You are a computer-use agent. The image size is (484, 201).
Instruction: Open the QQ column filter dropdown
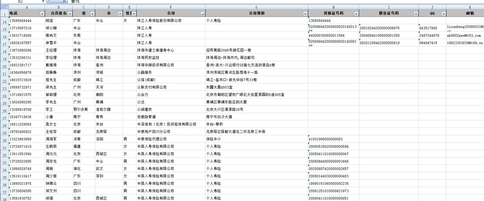click(444, 13)
